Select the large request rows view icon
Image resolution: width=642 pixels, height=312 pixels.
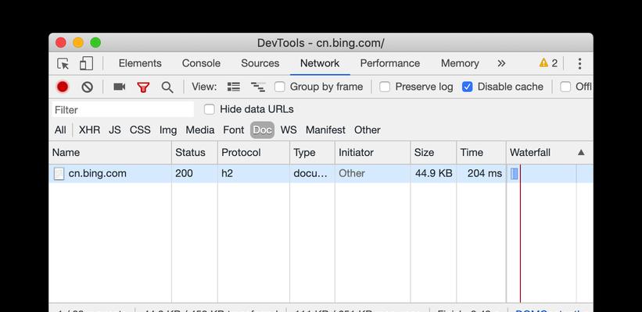click(x=233, y=87)
